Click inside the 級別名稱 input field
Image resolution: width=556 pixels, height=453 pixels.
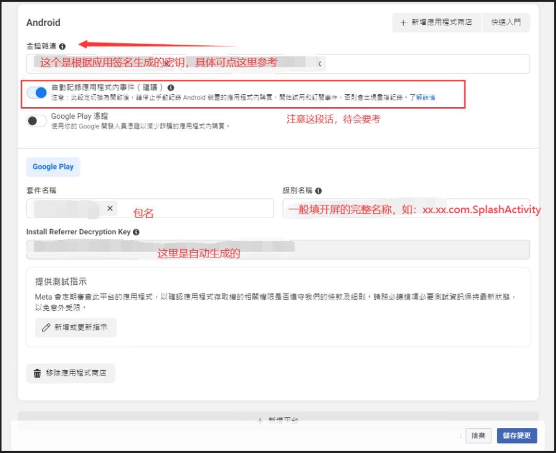(407, 209)
